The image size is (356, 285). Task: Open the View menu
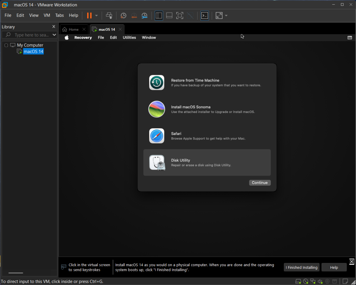coord(34,15)
